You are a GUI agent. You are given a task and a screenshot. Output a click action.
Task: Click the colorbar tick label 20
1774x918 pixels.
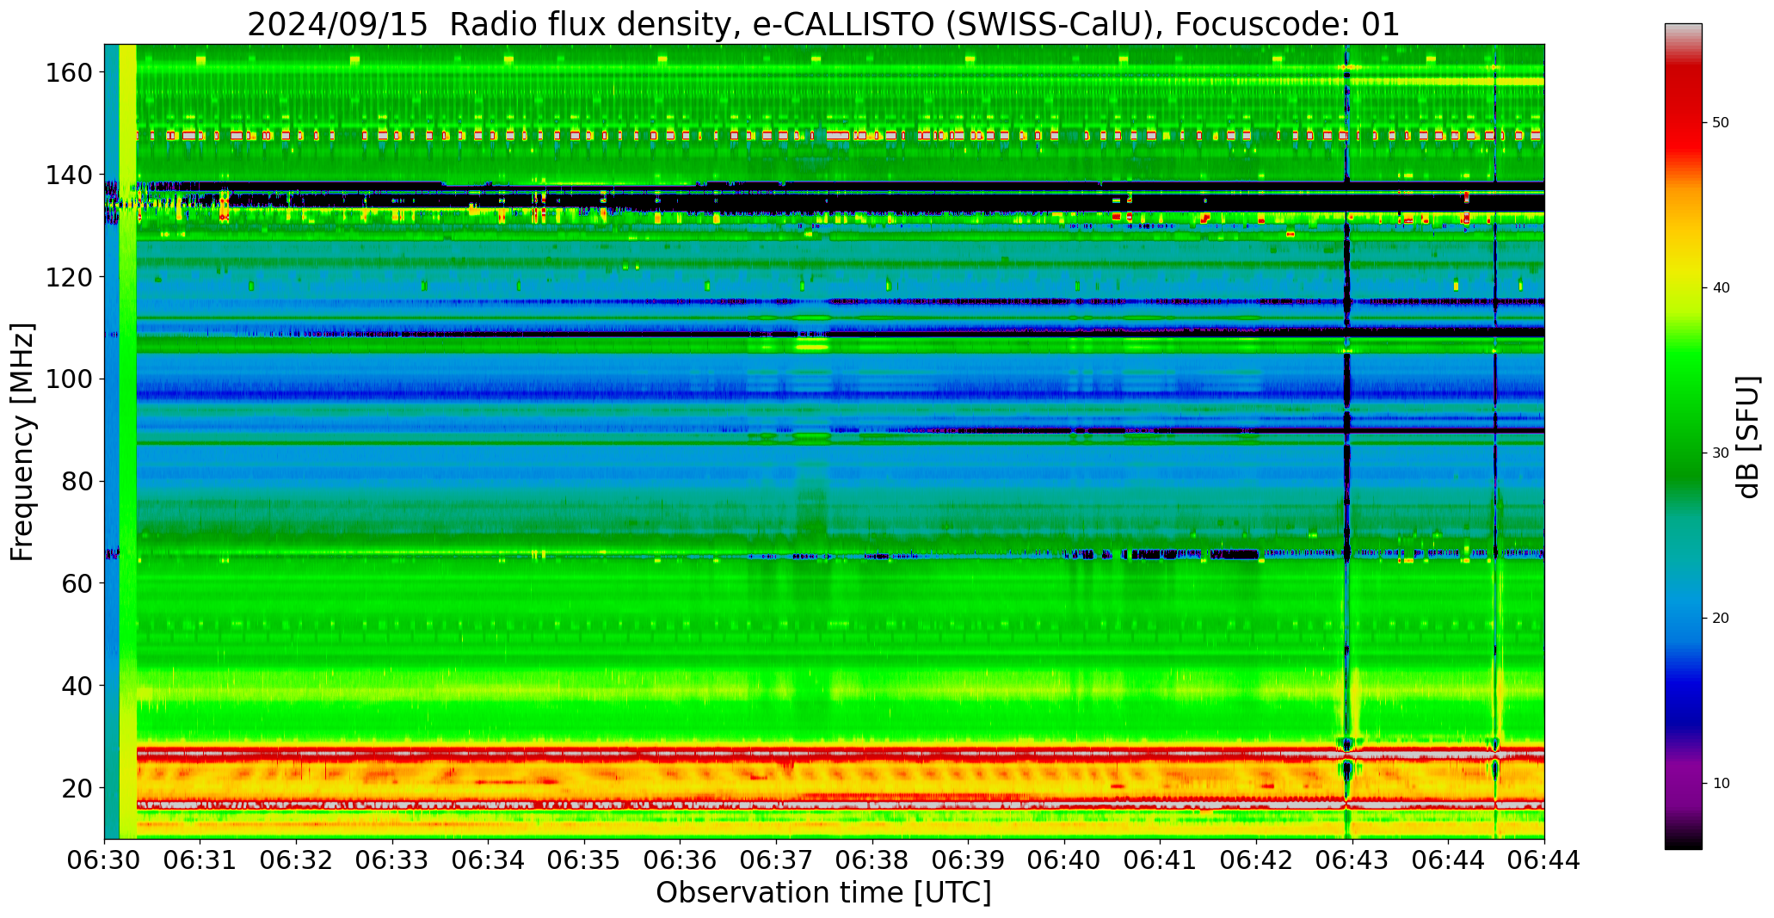click(x=1721, y=619)
